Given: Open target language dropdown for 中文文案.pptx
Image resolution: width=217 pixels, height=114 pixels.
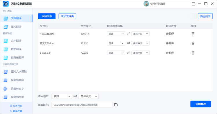Looking at the screenshot, I should click(x=140, y=34).
